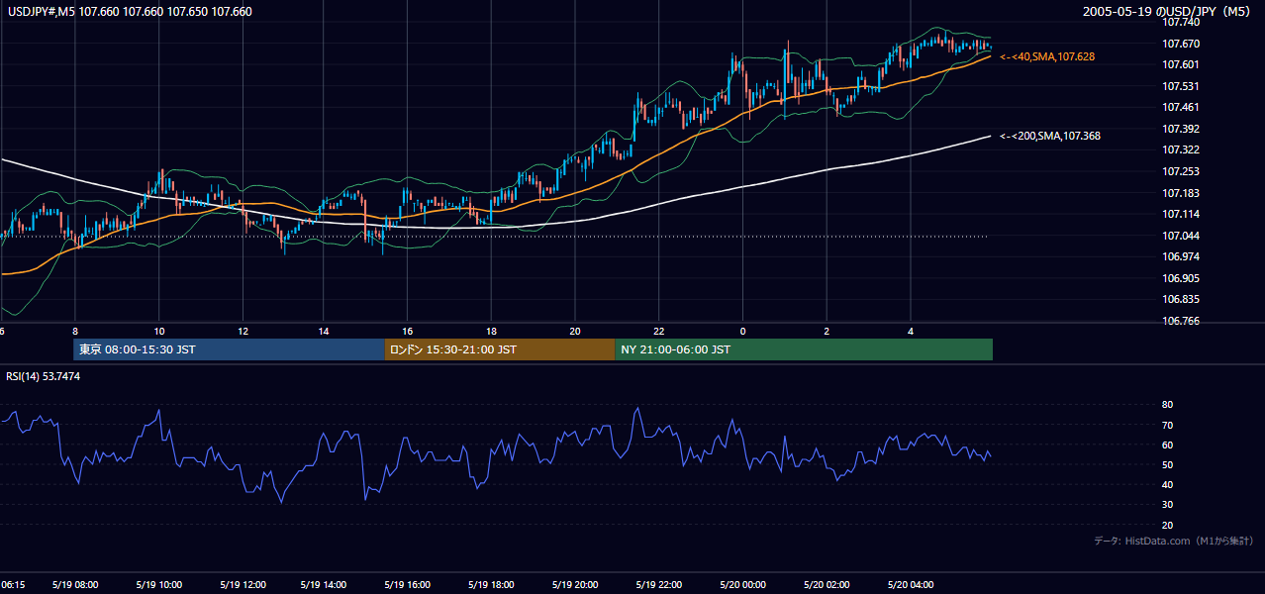Click price axis value 107.253
The width and height of the screenshot is (1265, 594).
1181,171
